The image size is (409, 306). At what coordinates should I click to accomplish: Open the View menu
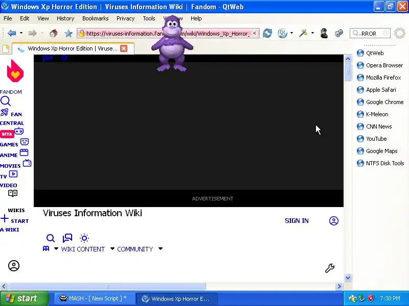click(x=43, y=18)
